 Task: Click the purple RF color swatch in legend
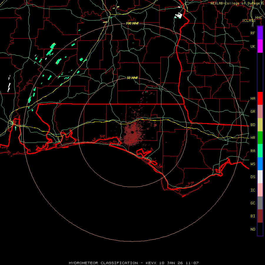point(260,33)
